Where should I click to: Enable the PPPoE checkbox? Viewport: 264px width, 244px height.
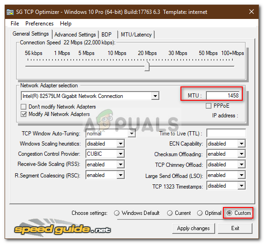coord(209,106)
